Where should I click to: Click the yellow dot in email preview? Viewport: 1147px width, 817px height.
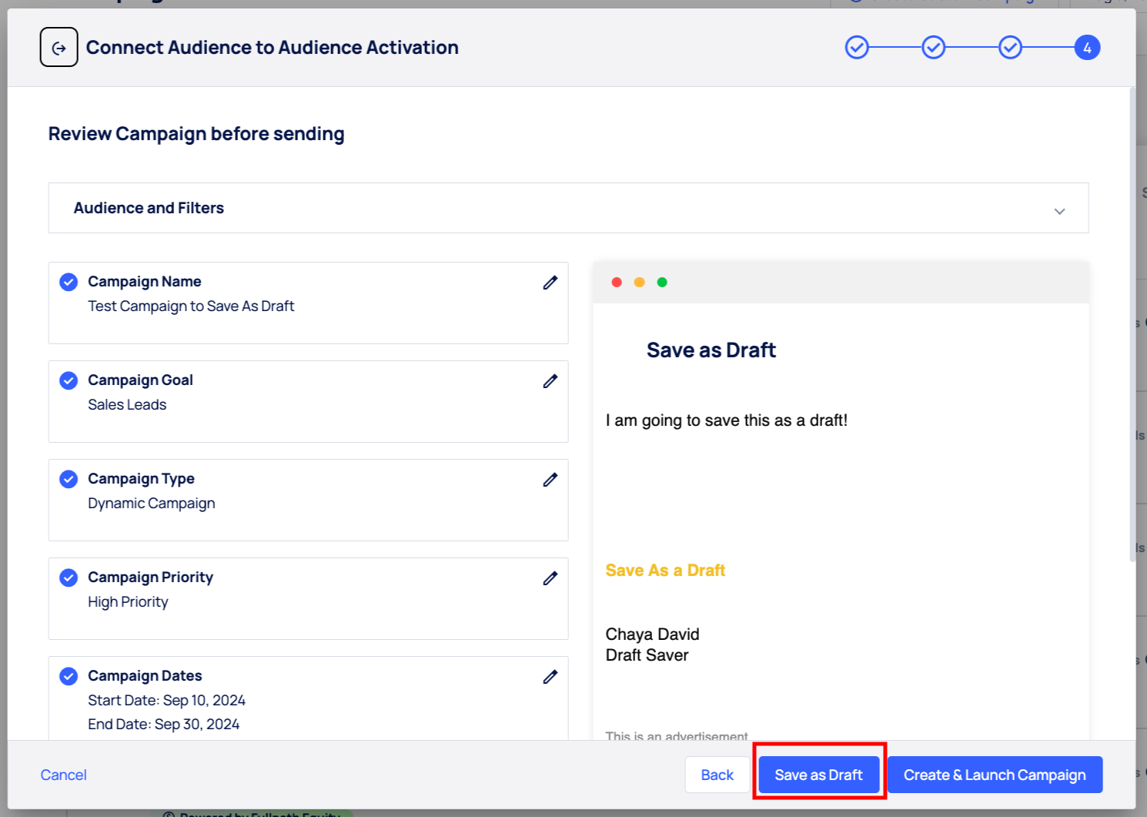click(x=639, y=283)
